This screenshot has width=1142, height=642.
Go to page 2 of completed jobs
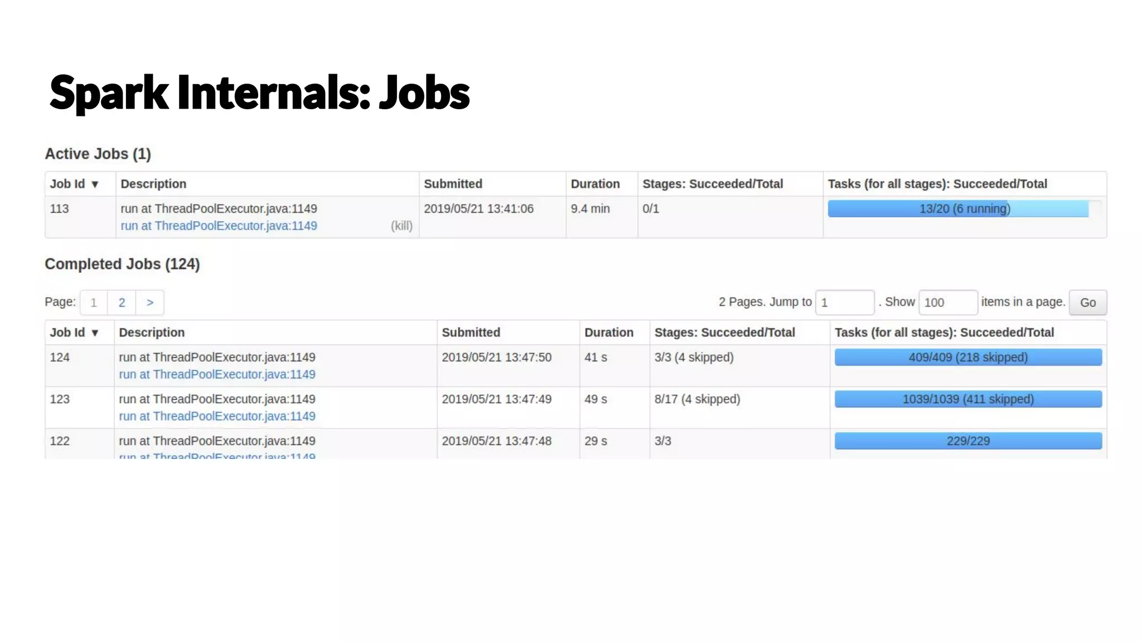pyautogui.click(x=122, y=303)
